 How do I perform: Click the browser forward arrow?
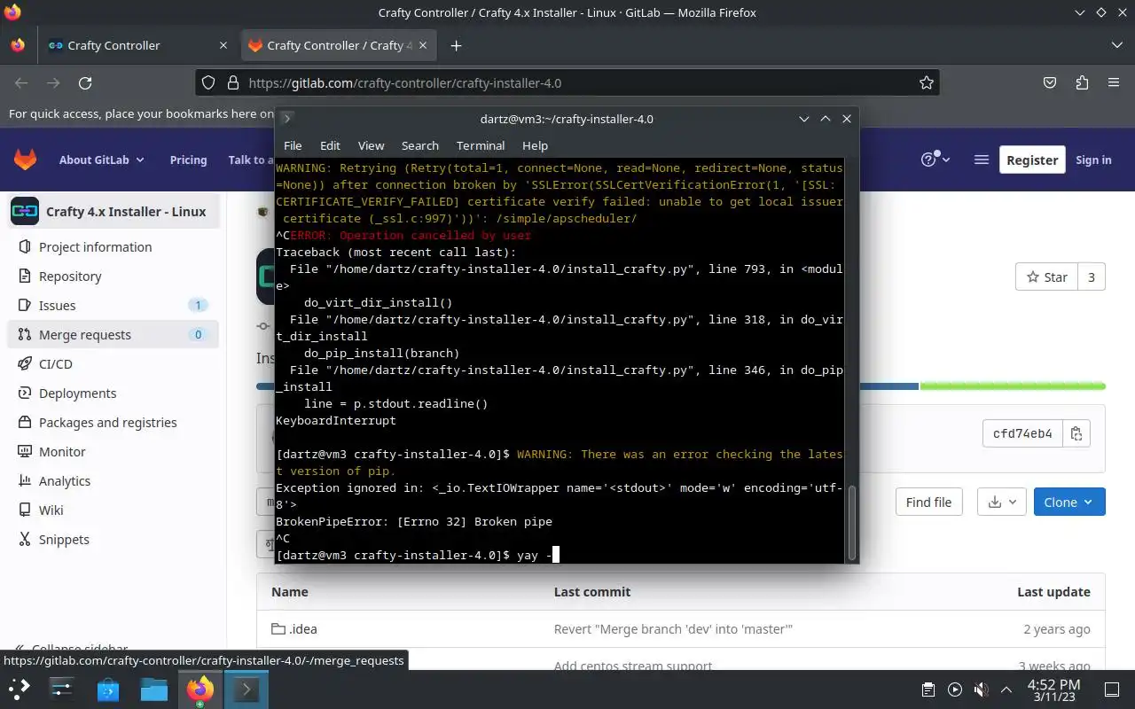53,82
